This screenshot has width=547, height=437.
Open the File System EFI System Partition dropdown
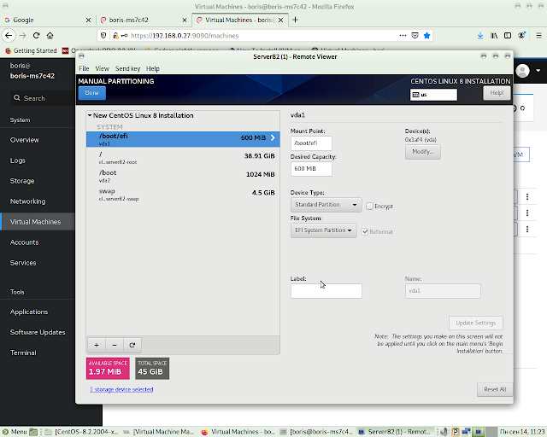(x=324, y=230)
